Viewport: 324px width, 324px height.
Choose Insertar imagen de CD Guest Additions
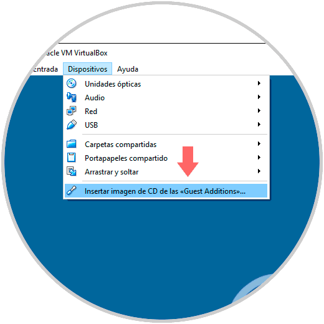[x=166, y=191]
